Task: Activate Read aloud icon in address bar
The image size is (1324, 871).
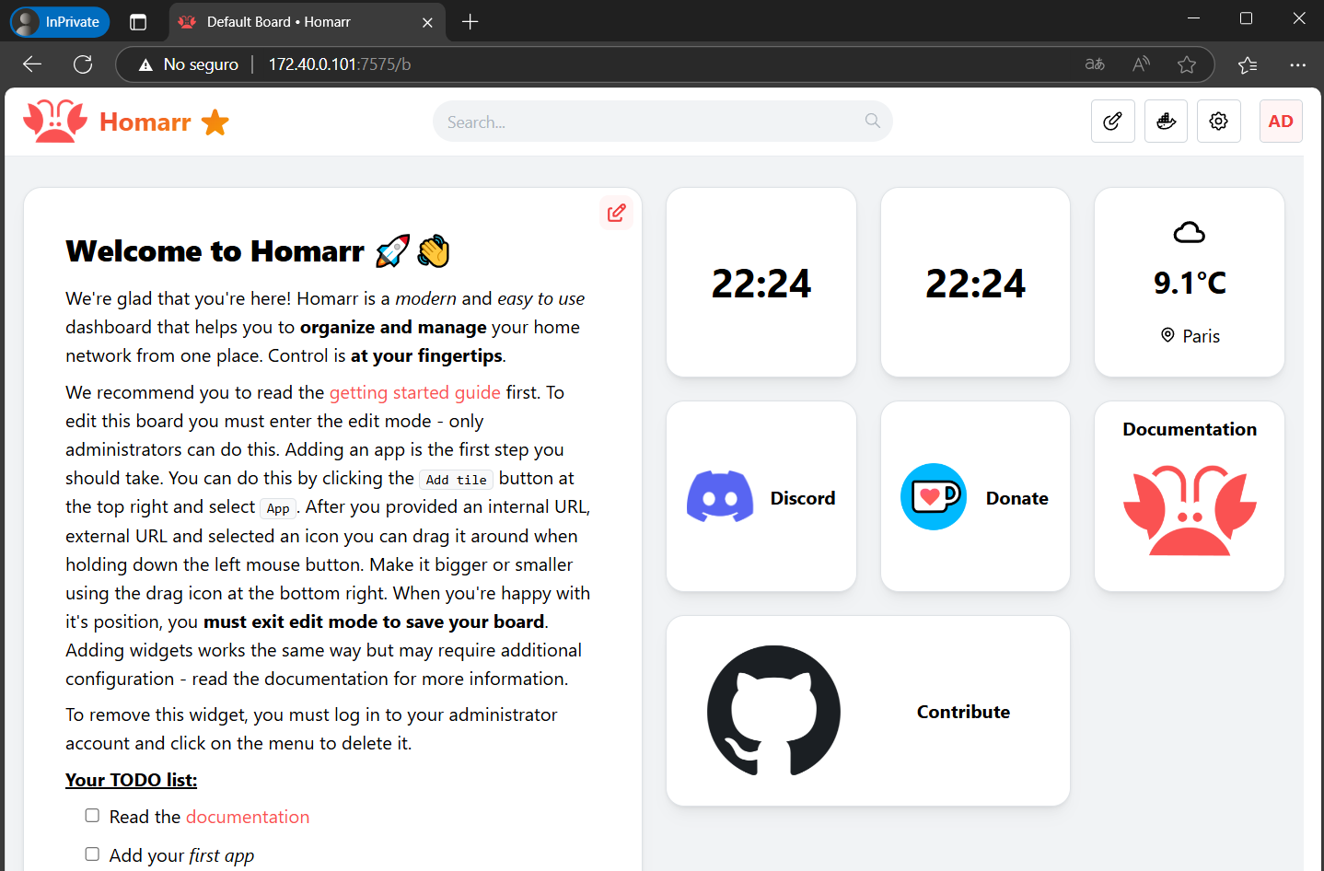Action: click(1141, 64)
